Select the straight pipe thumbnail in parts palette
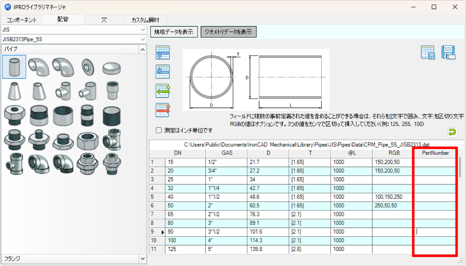This screenshot has height=266, width=466. pyautogui.click(x=13, y=67)
